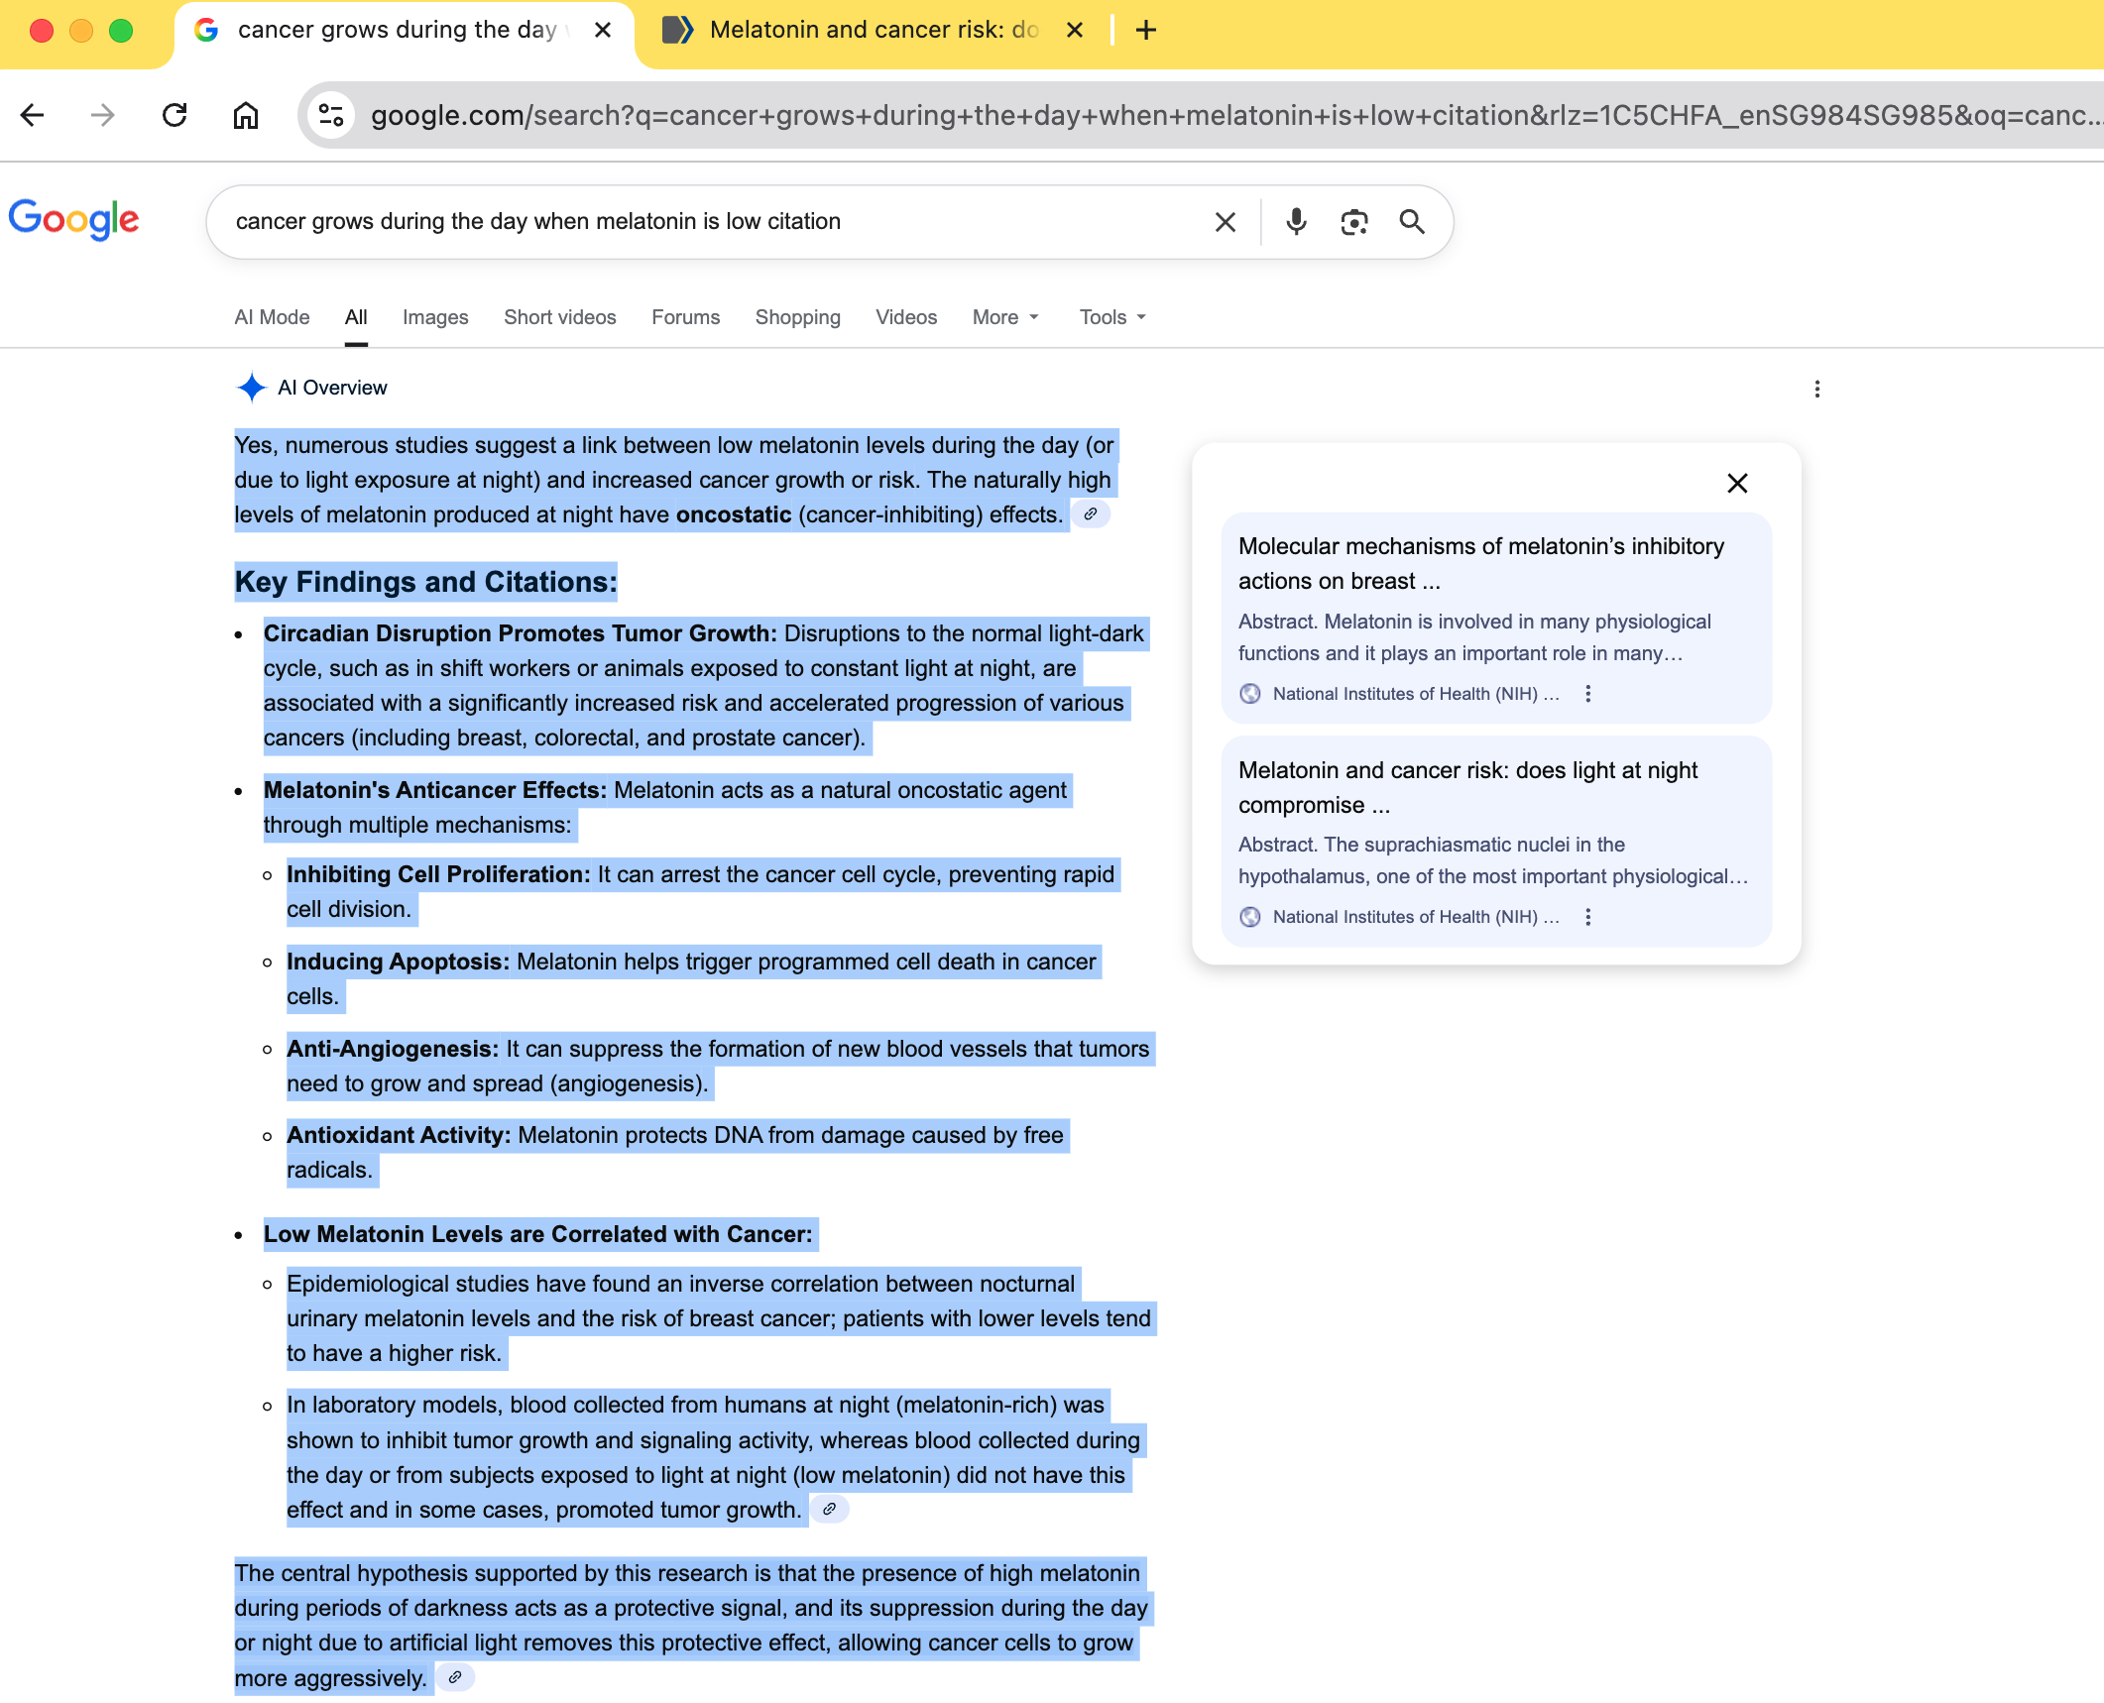2104x1703 pixels.
Task: Open options for Molecular mechanisms source card
Action: coord(1588,694)
